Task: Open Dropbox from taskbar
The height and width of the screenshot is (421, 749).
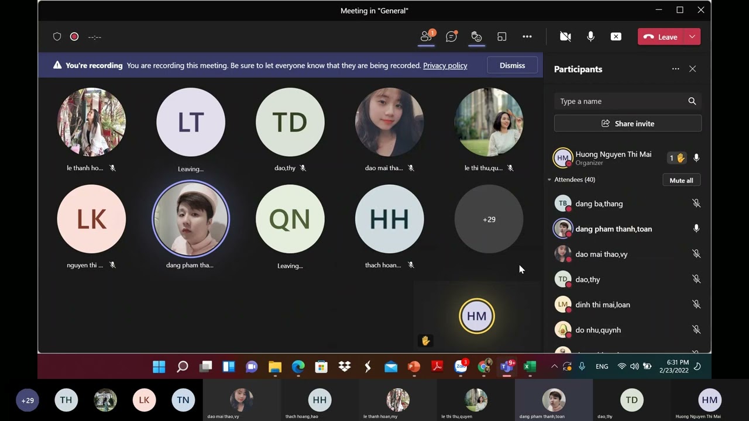Action: click(x=345, y=367)
